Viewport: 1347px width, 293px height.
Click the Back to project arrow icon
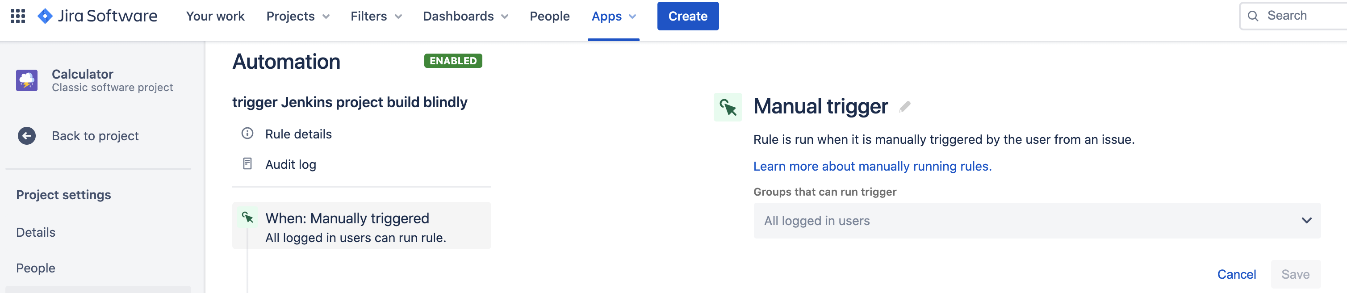tap(27, 136)
